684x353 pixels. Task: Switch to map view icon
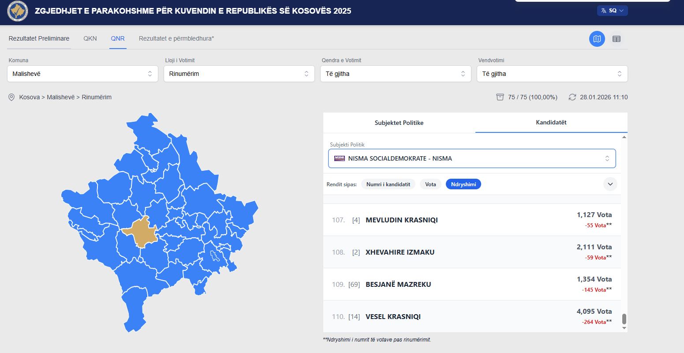point(597,39)
